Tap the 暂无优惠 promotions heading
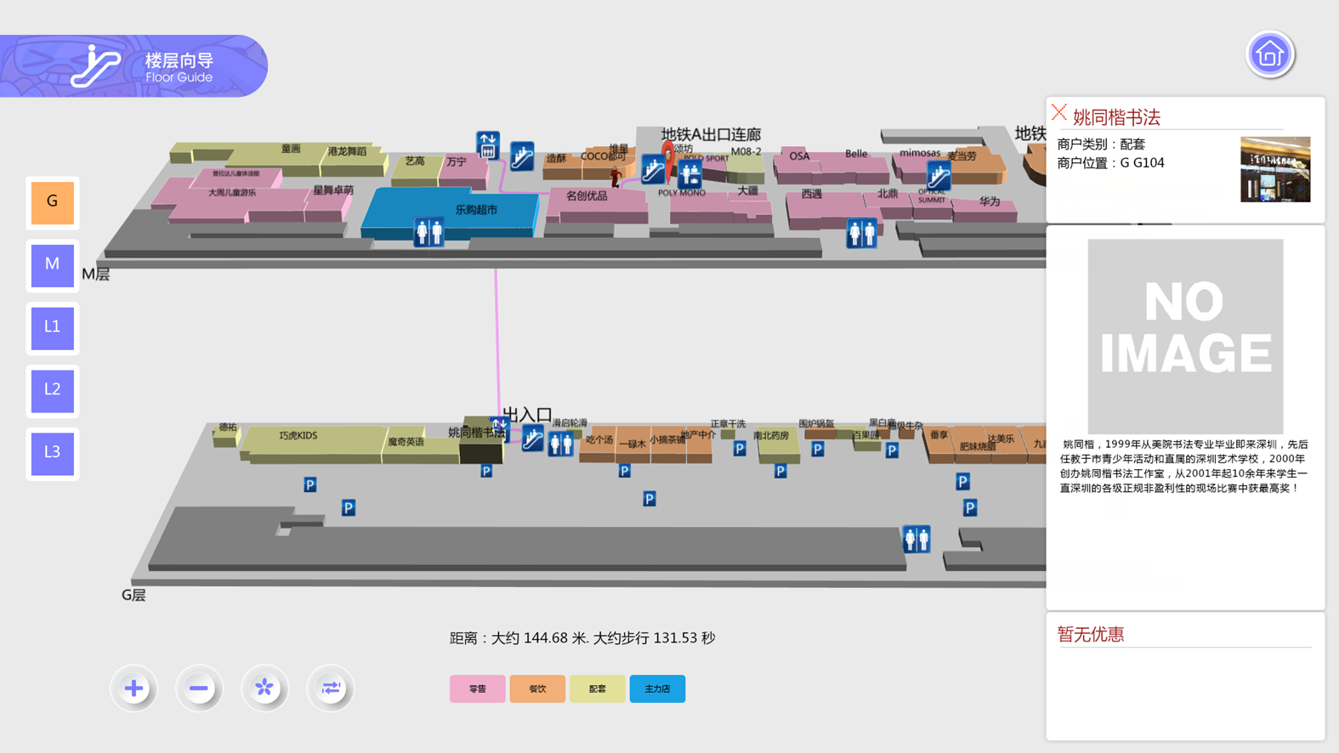Image resolution: width=1339 pixels, height=753 pixels. point(1090,634)
